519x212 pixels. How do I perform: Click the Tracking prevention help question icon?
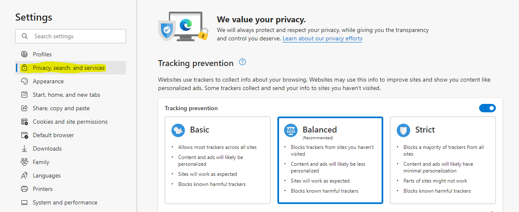[x=242, y=62]
